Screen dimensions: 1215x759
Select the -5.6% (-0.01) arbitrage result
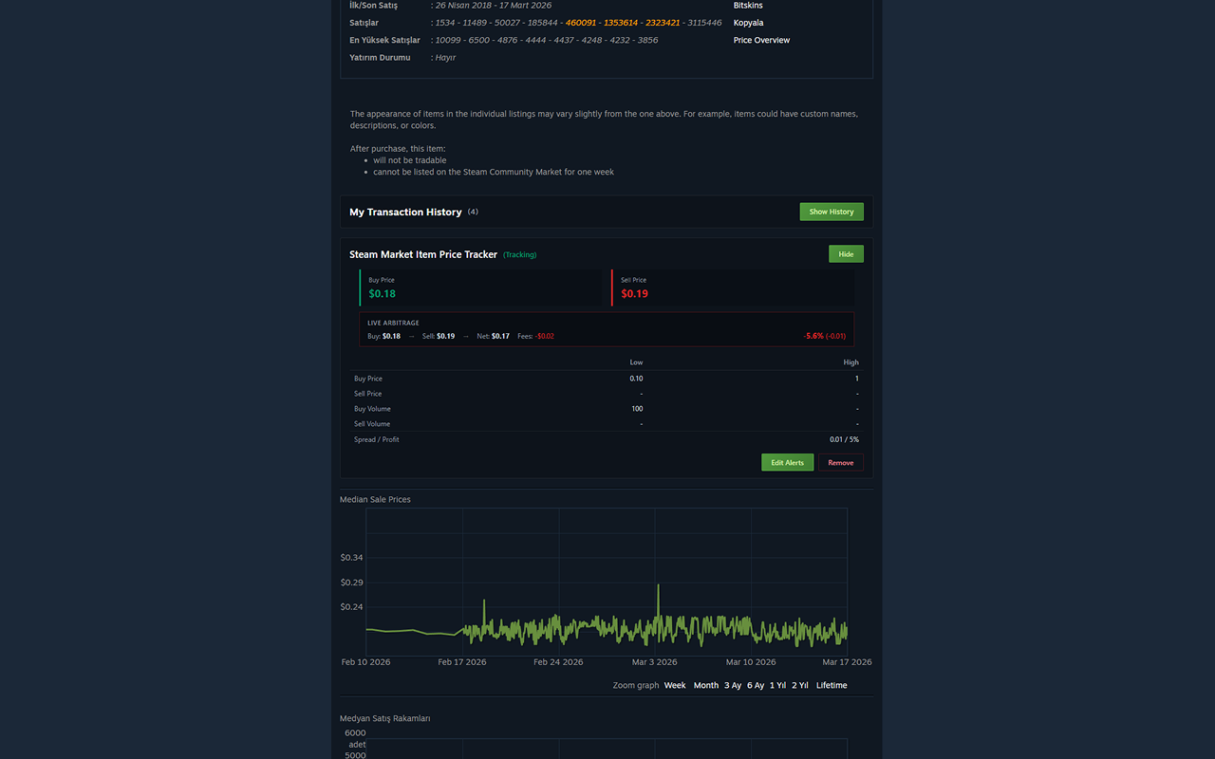click(x=825, y=336)
